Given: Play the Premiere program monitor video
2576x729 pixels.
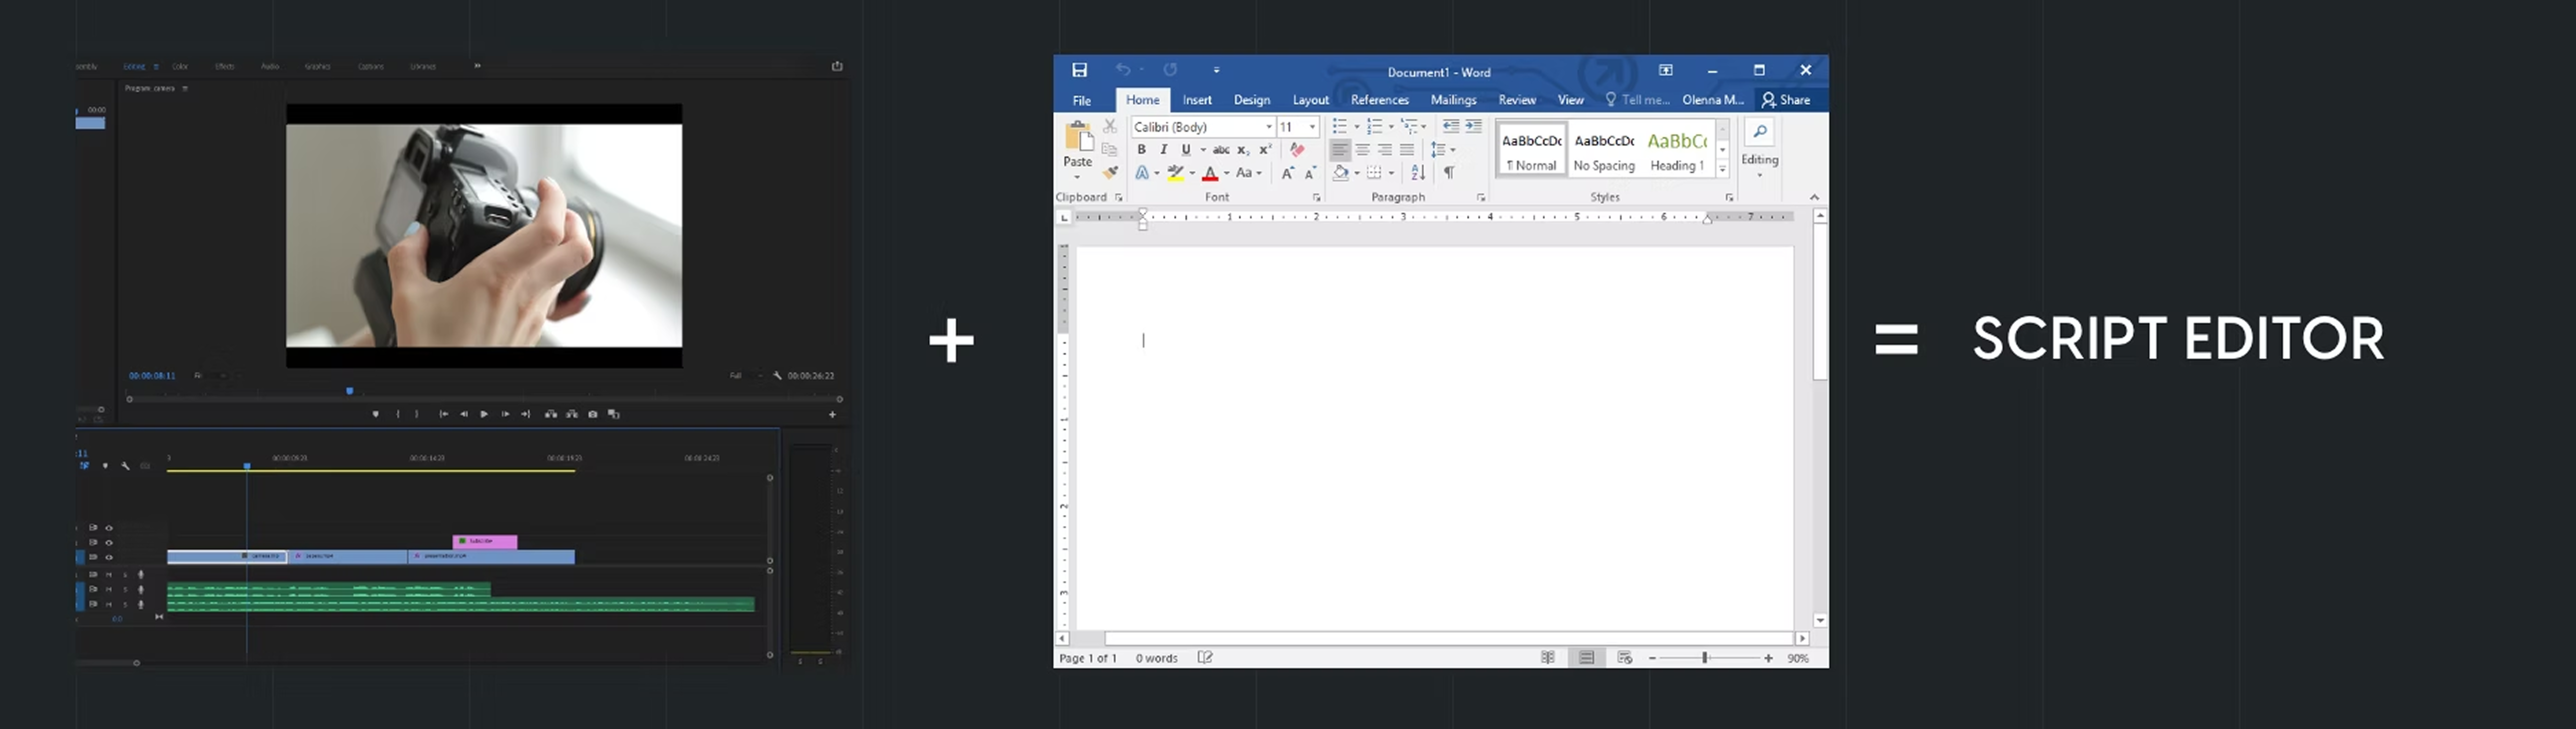Looking at the screenshot, I should 484,414.
